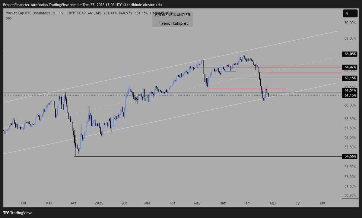
Task: Click the current price label 61,15% on axis
Action: pyautogui.click(x=350, y=95)
